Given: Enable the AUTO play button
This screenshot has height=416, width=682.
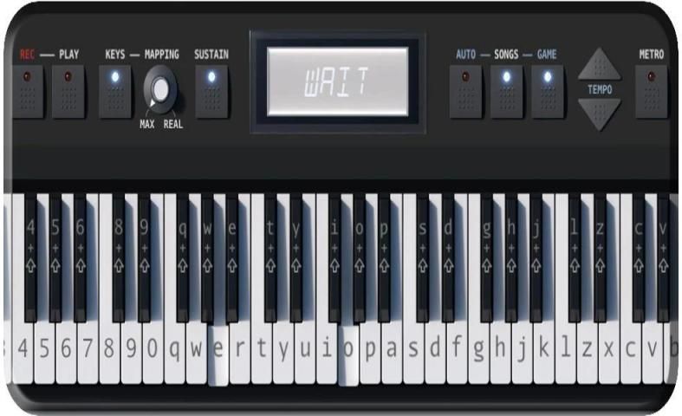Looking at the screenshot, I should [x=465, y=90].
